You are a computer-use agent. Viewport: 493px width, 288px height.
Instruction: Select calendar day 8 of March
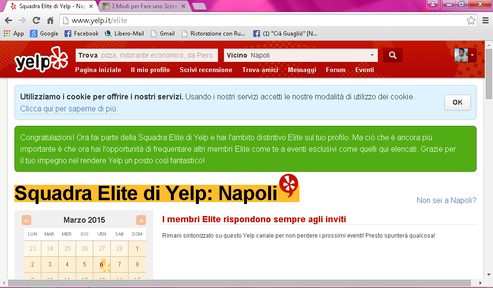pos(137,264)
